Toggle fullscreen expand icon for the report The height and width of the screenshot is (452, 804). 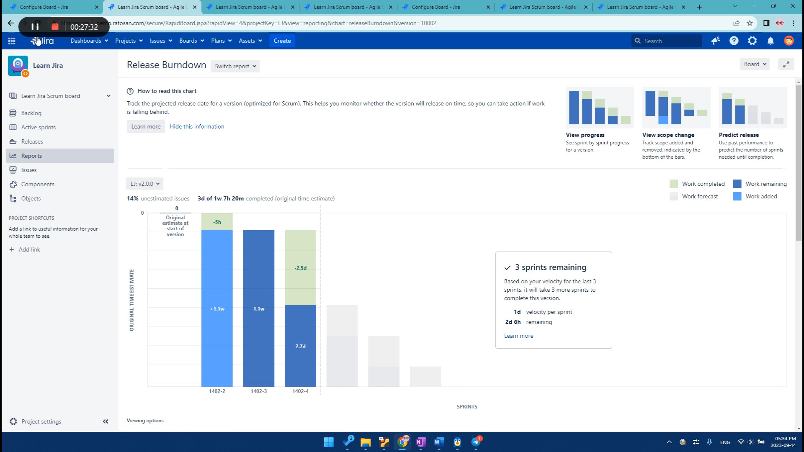786,64
